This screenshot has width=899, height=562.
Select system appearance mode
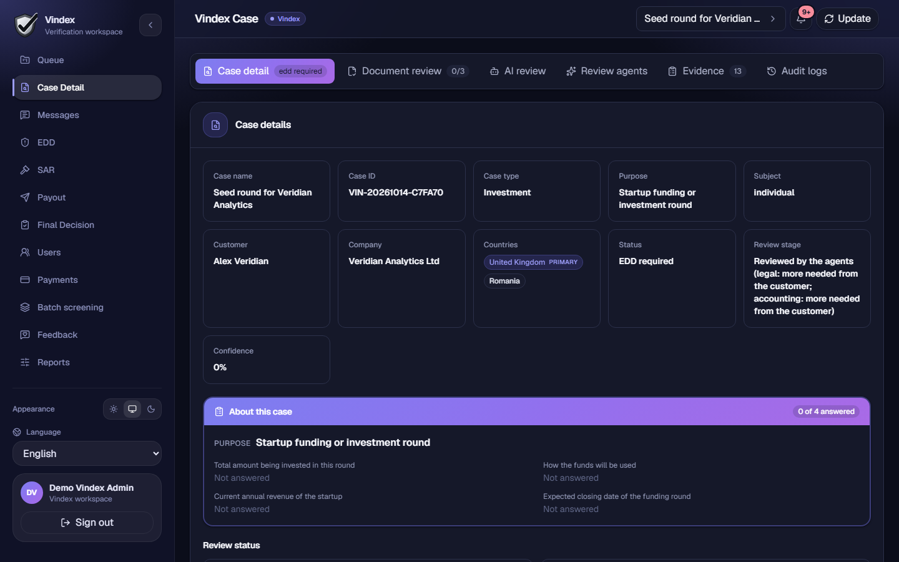tap(132, 409)
